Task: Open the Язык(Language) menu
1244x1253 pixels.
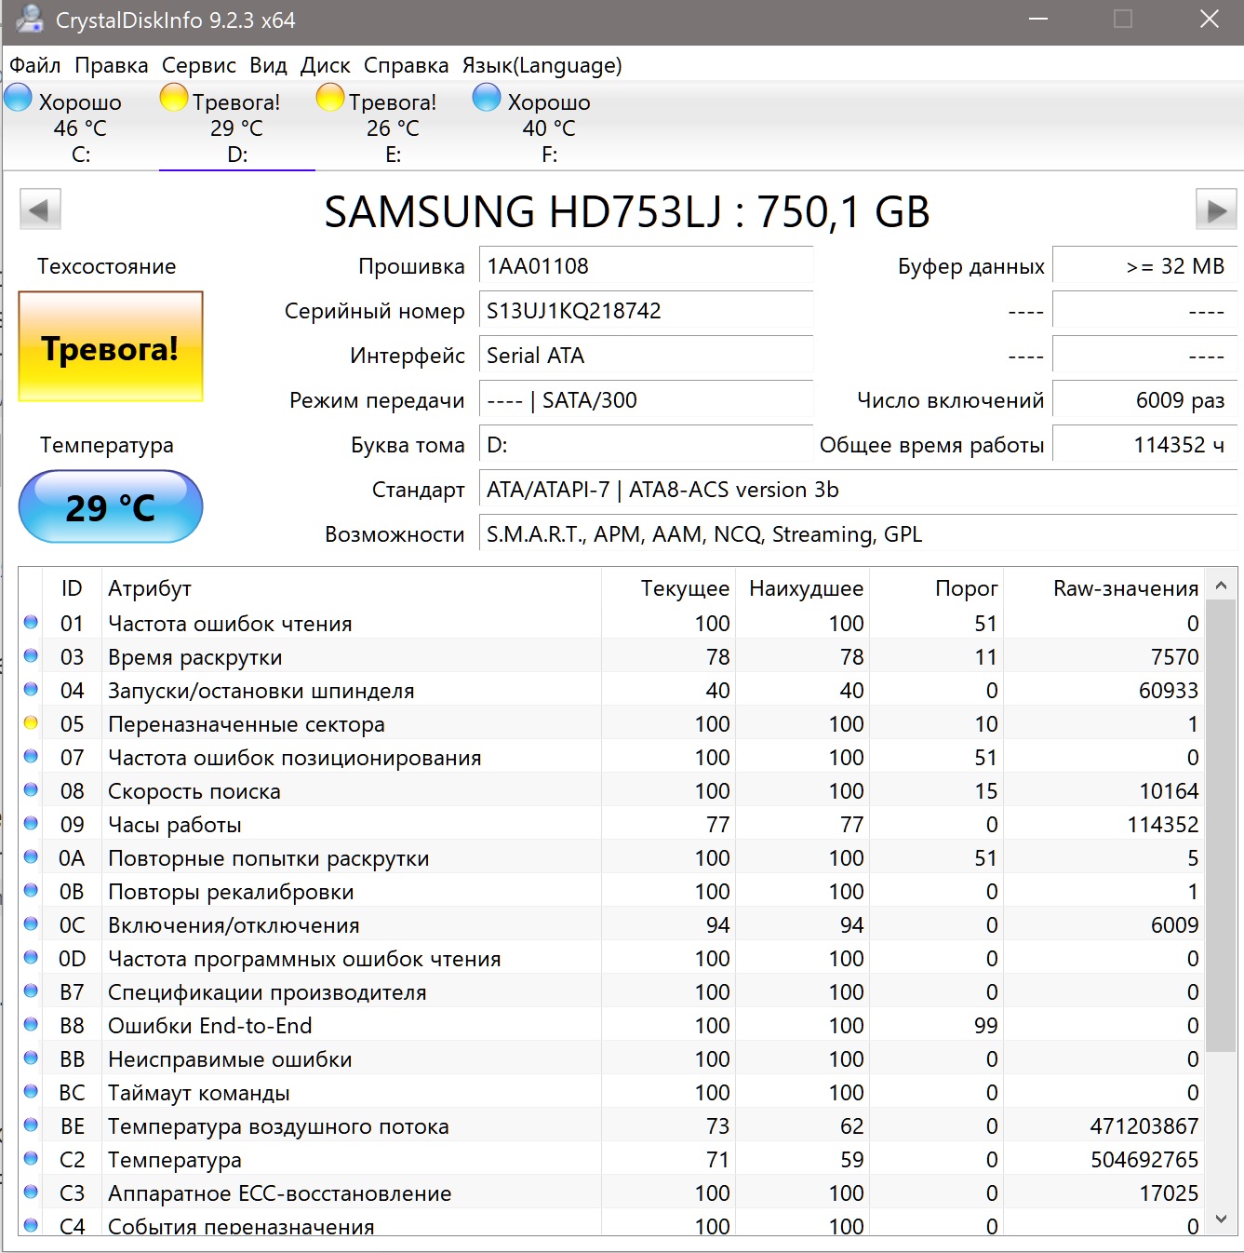Action: point(542,65)
